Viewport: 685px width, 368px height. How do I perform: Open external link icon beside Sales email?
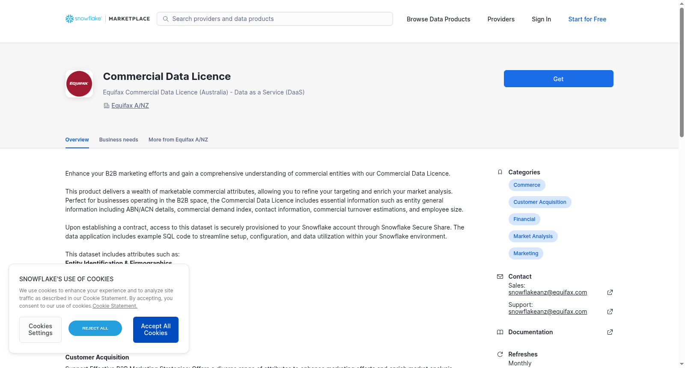point(610,292)
